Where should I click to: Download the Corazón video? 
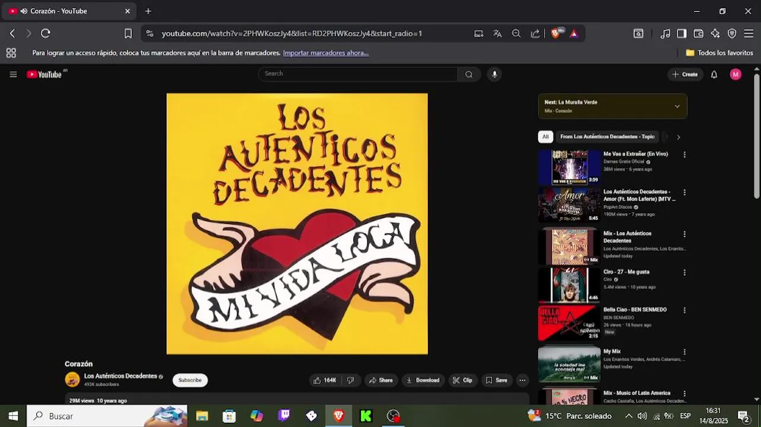click(423, 380)
